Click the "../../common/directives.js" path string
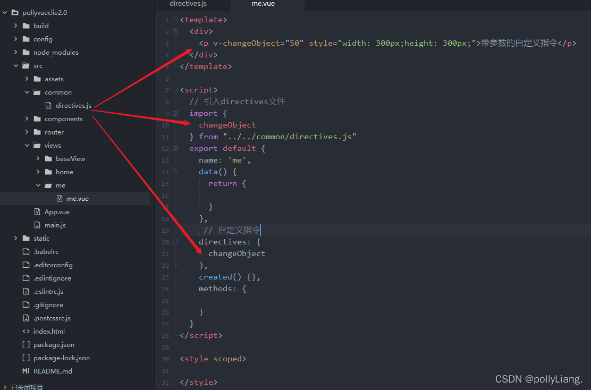Image resolution: width=591 pixels, height=390 pixels. (290, 137)
